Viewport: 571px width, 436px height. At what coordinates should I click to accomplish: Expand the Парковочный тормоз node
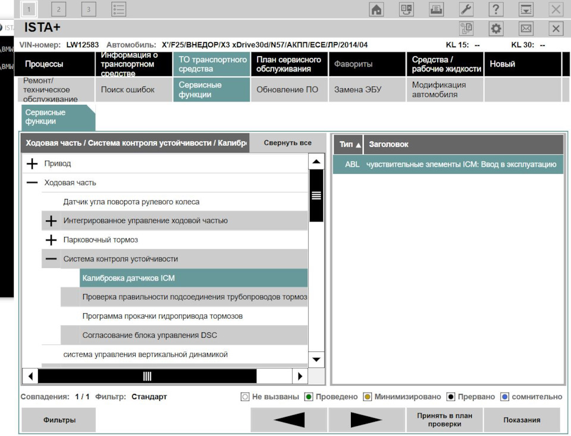click(x=51, y=240)
